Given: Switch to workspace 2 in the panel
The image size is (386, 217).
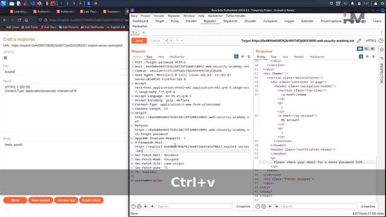Looking at the screenshot, I should pos(68,4).
